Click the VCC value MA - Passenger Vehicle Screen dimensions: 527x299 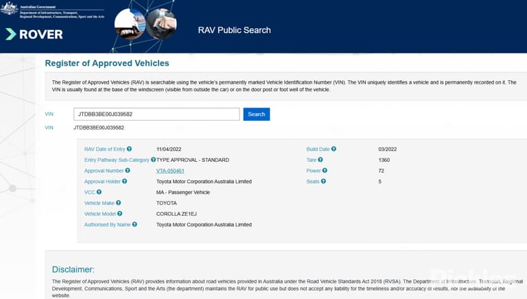[183, 192]
